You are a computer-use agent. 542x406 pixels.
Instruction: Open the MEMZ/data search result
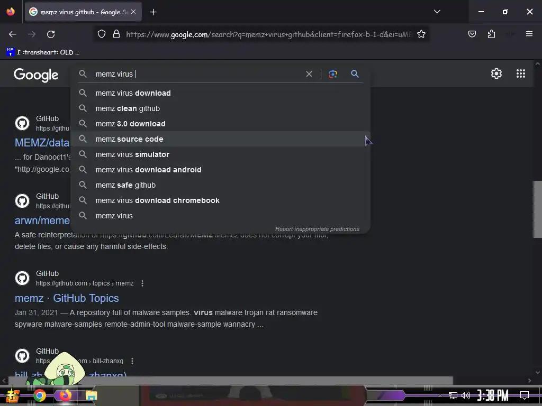coord(42,143)
